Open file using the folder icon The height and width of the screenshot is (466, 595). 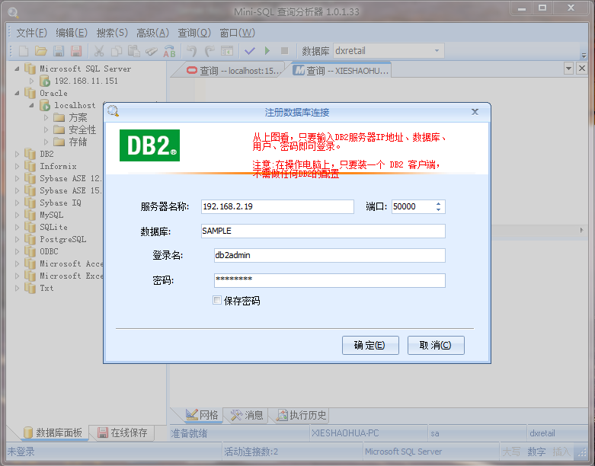click(x=40, y=51)
